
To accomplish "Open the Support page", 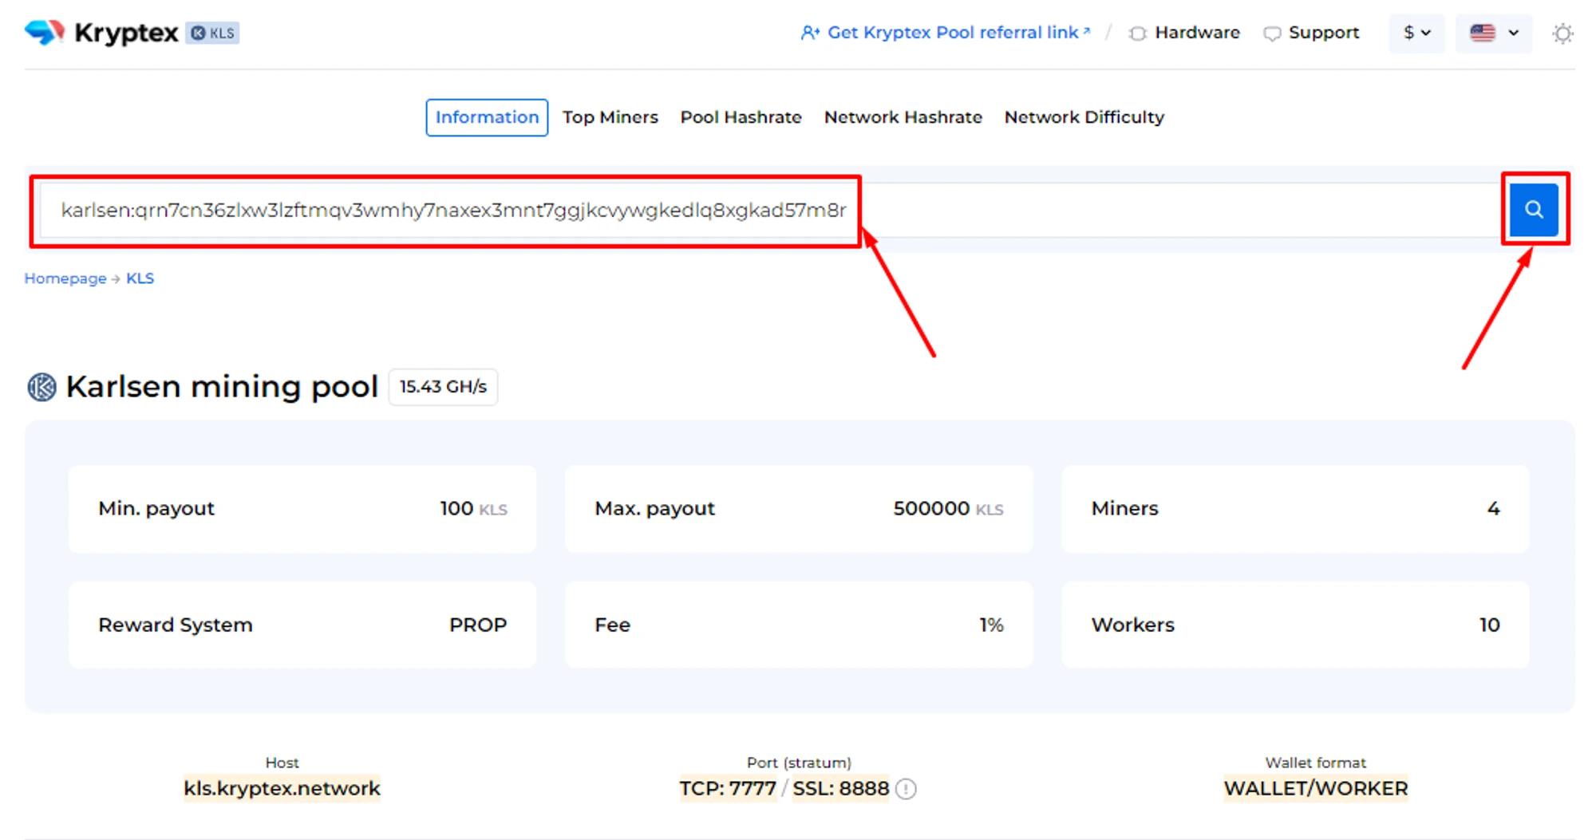I will click(x=1312, y=33).
